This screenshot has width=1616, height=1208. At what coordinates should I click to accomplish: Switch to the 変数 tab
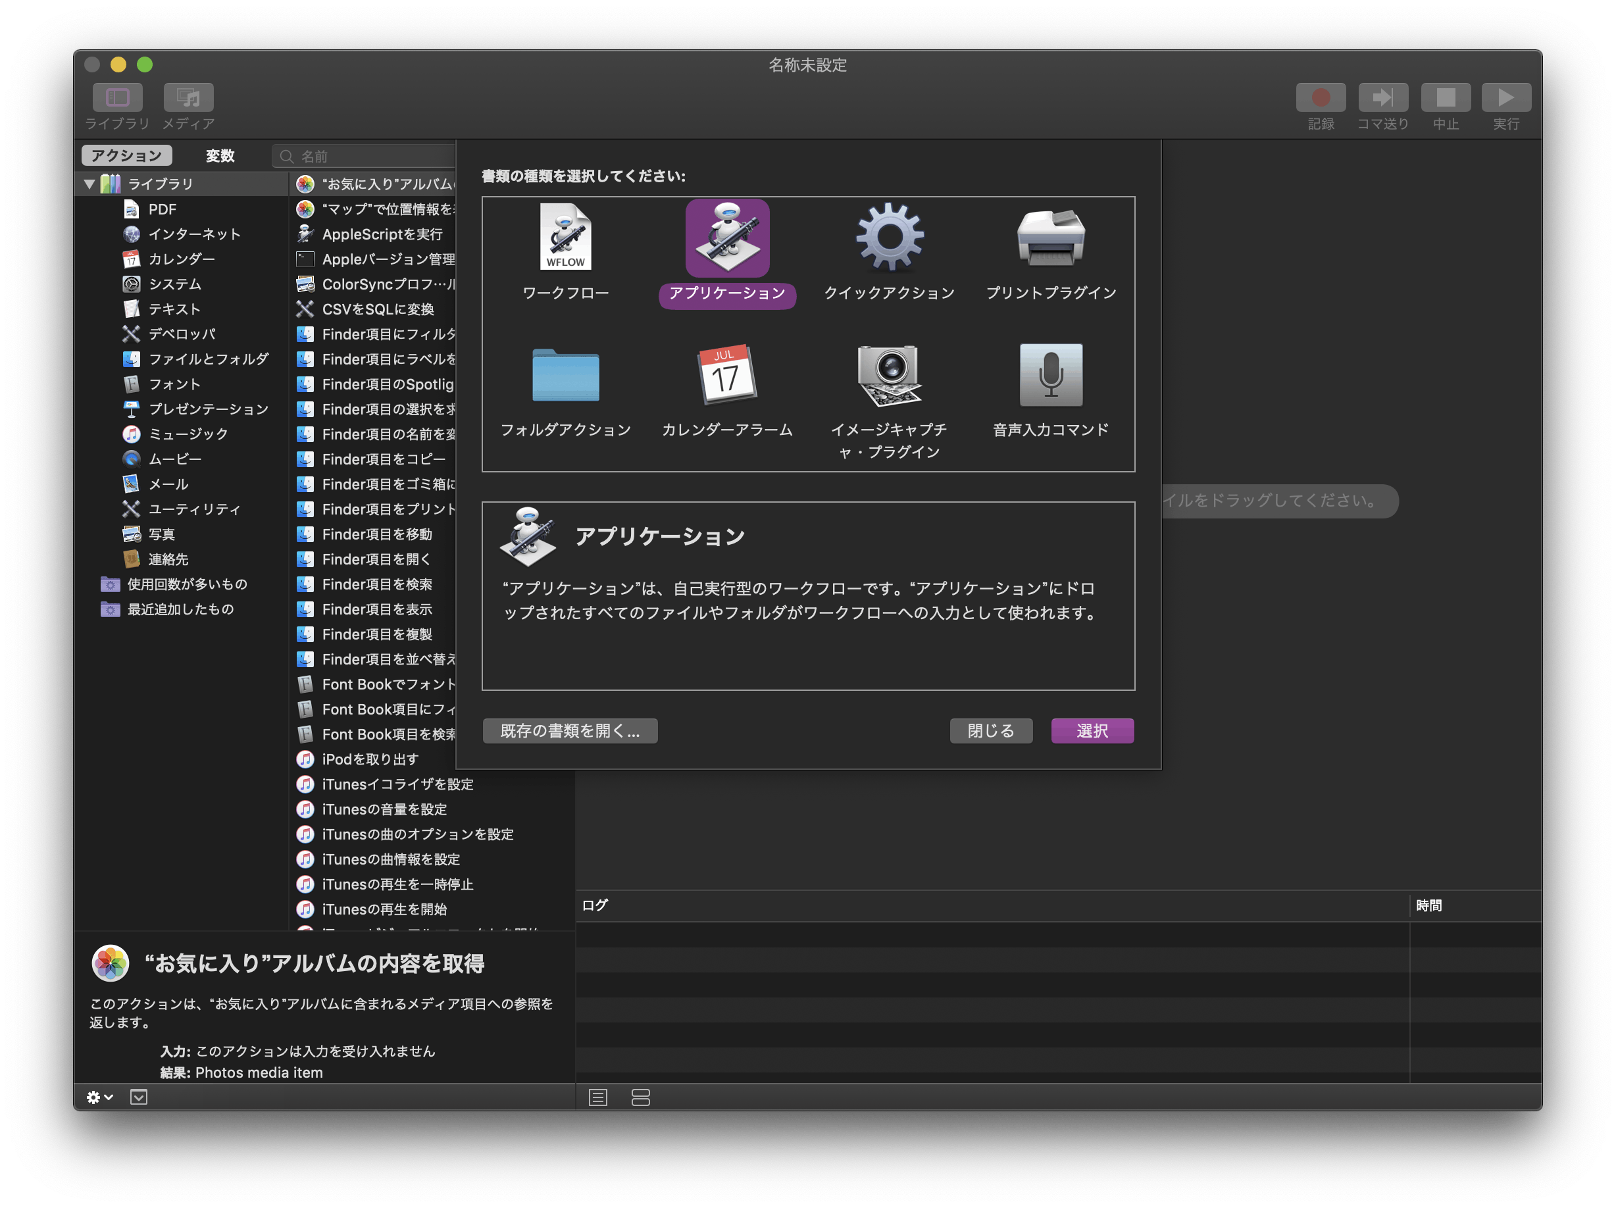219,155
